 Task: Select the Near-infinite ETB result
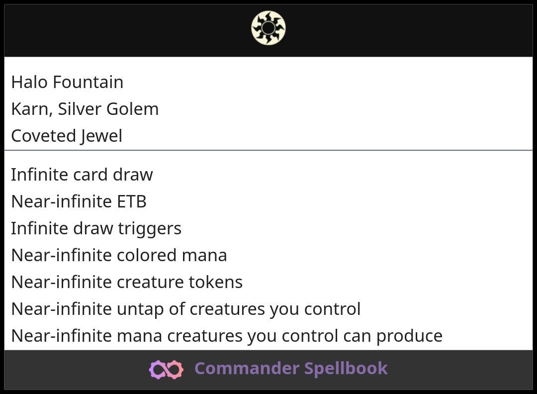click(x=79, y=201)
